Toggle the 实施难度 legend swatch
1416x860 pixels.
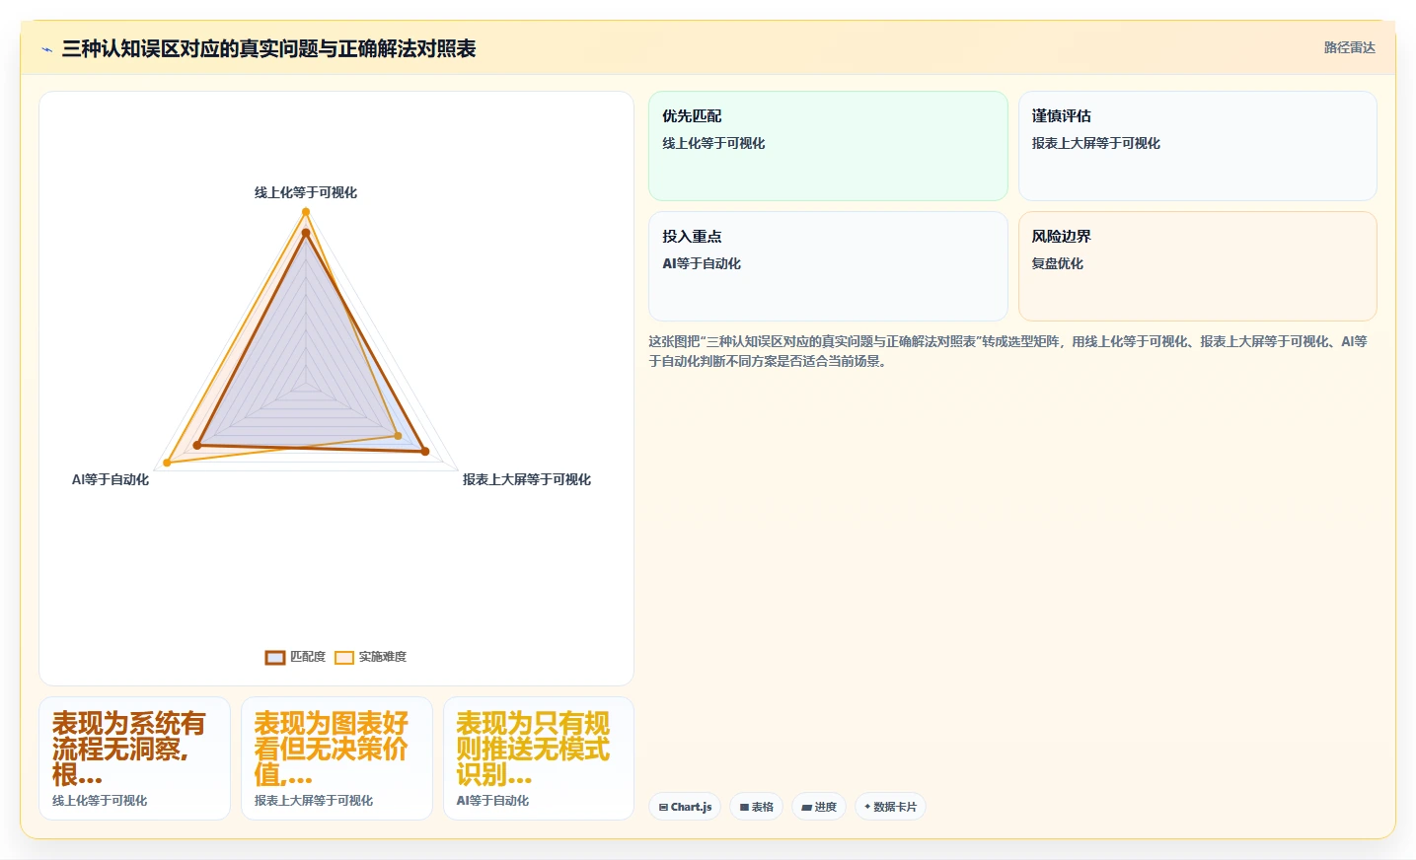[344, 658]
